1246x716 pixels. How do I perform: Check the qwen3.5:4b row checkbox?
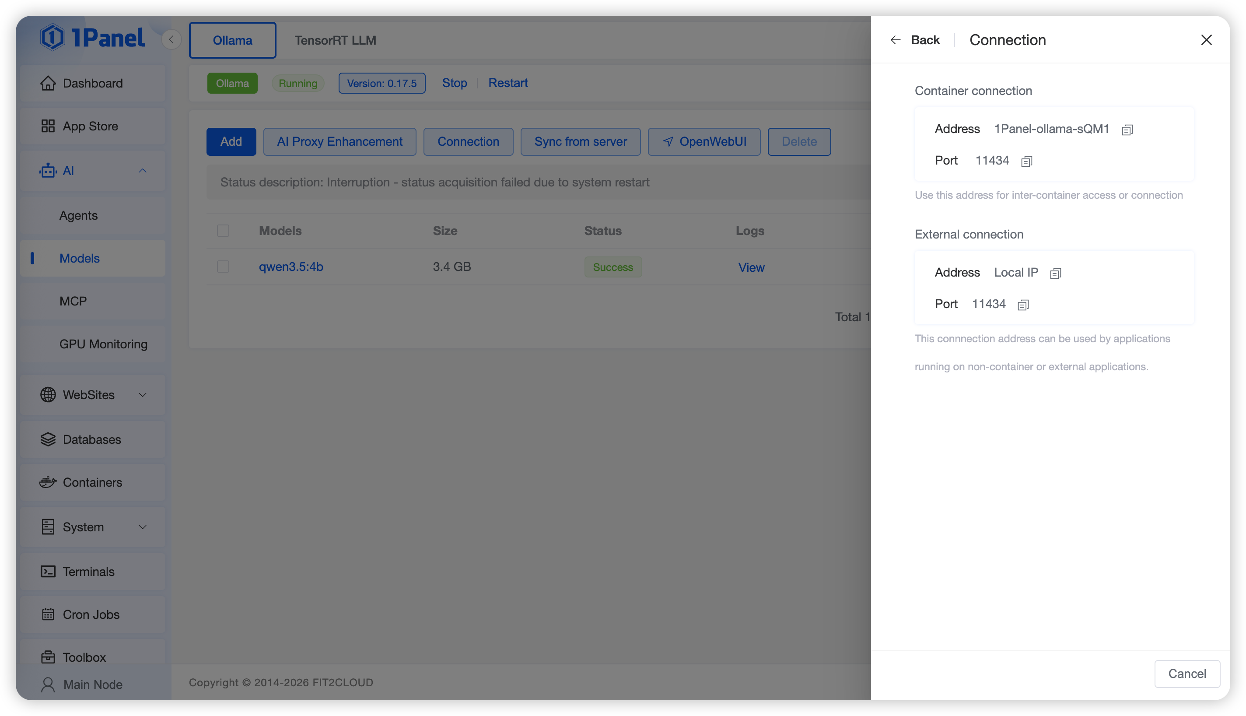click(x=223, y=267)
